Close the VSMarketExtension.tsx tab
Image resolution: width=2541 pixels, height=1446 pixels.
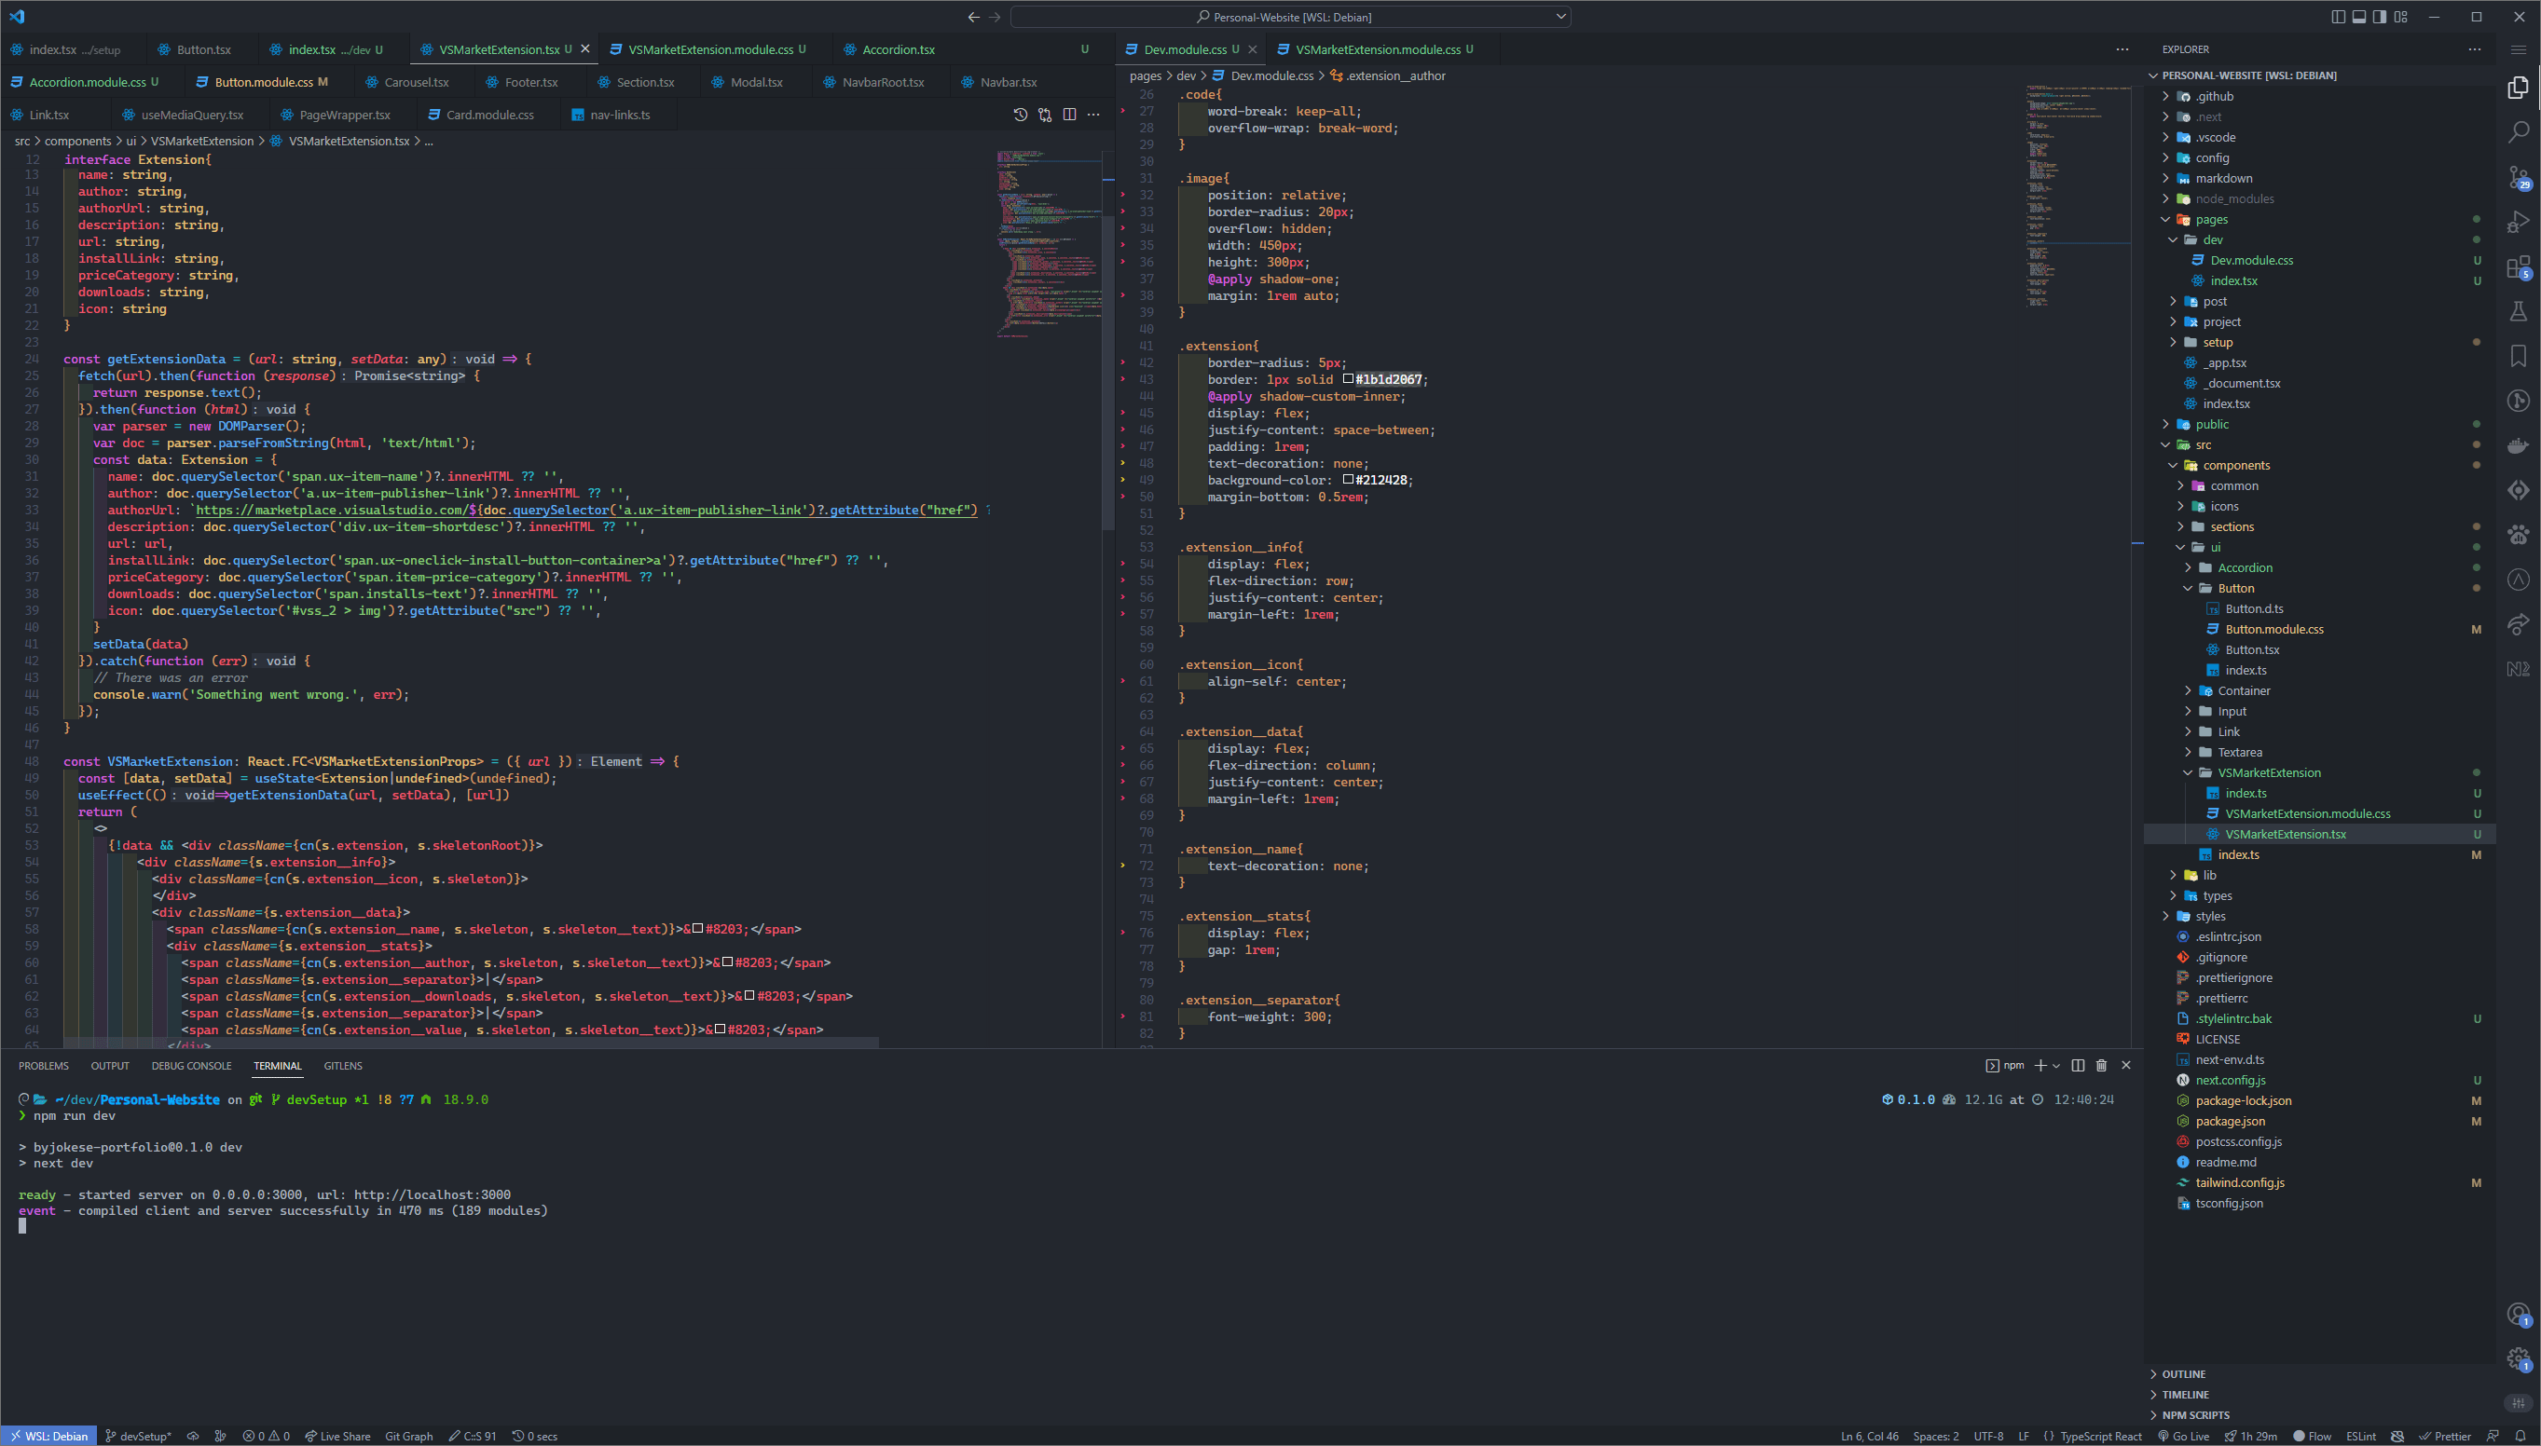(585, 48)
